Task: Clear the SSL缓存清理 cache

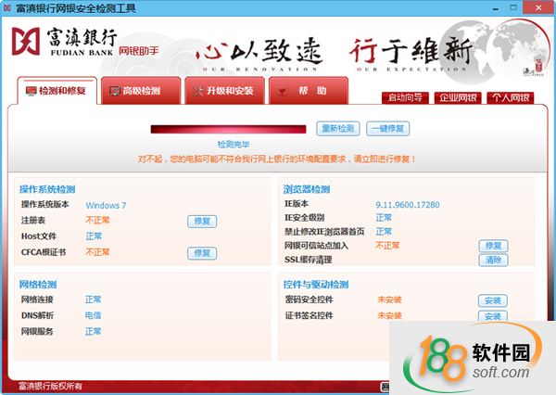Action: (x=493, y=261)
